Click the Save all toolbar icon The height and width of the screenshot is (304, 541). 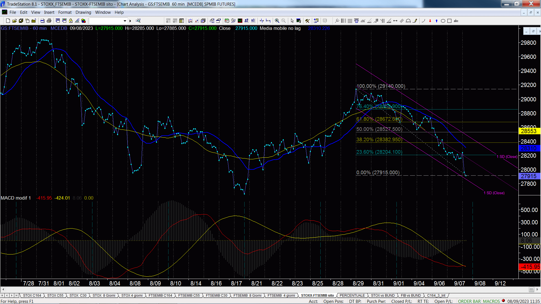coord(21,21)
